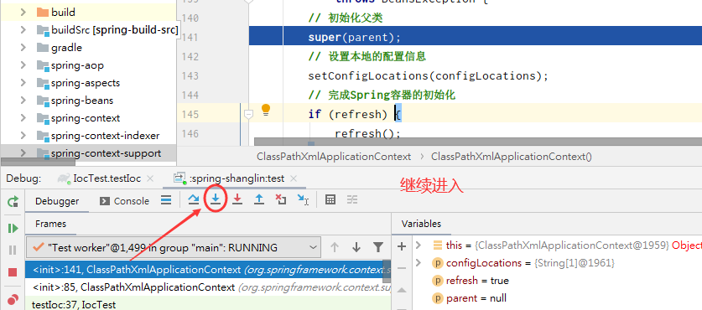Viewport: 702px width, 310px height.
Task: Expand the 'this' variable node
Action: pyautogui.click(x=419, y=245)
